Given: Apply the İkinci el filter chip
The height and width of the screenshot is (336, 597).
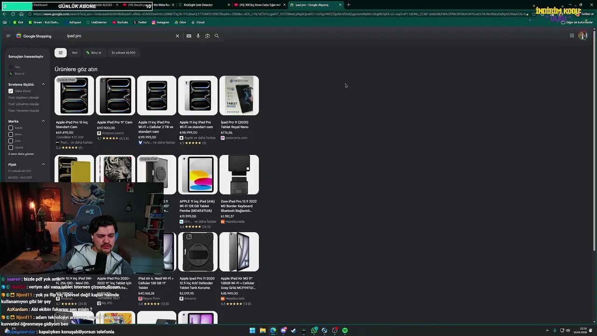Looking at the screenshot, I should [x=93, y=53].
